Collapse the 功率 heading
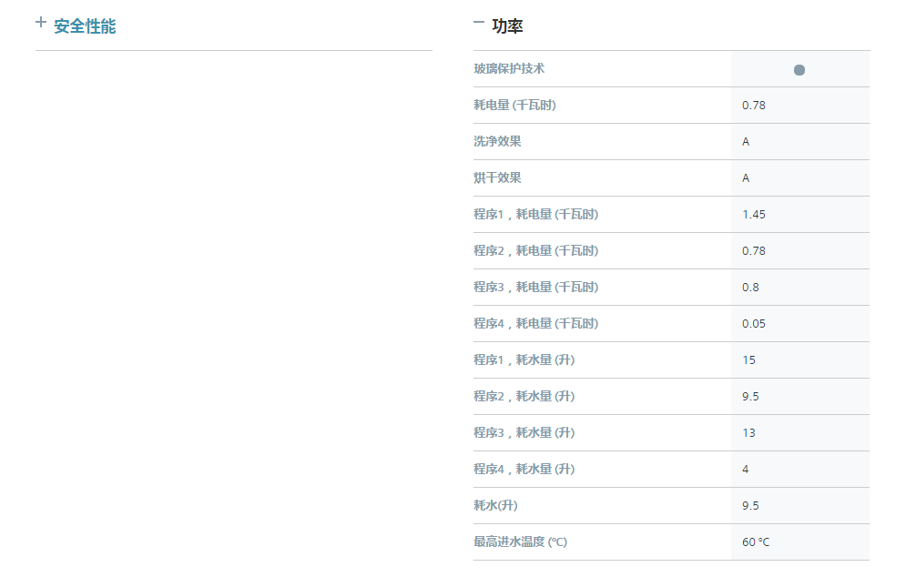The image size is (906, 587). (507, 26)
